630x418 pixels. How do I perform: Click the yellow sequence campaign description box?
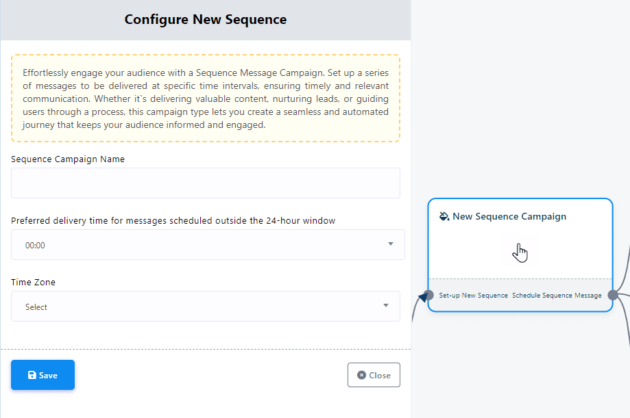point(206,98)
